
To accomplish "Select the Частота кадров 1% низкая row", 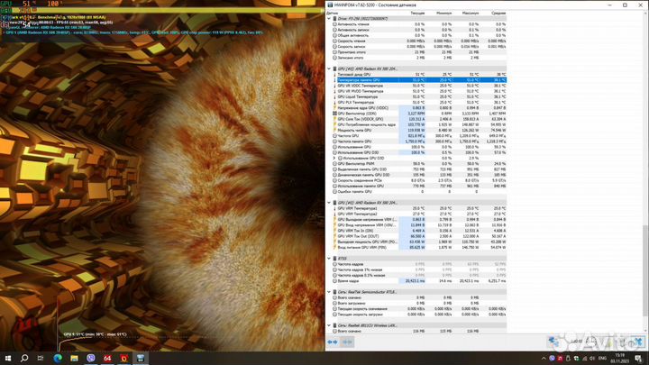I will [x=419, y=269].
